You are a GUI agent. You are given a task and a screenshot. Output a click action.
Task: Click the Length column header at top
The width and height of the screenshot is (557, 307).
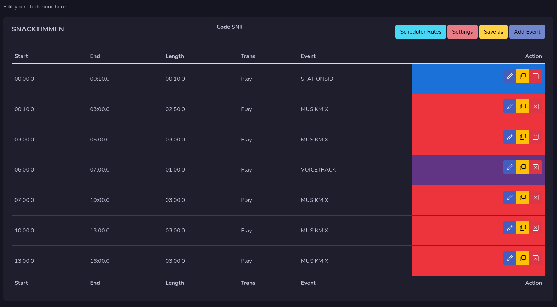(175, 56)
